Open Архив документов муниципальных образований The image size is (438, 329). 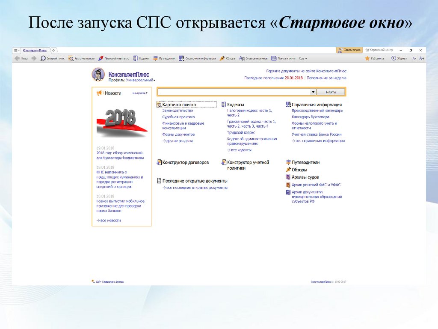coord(317,197)
